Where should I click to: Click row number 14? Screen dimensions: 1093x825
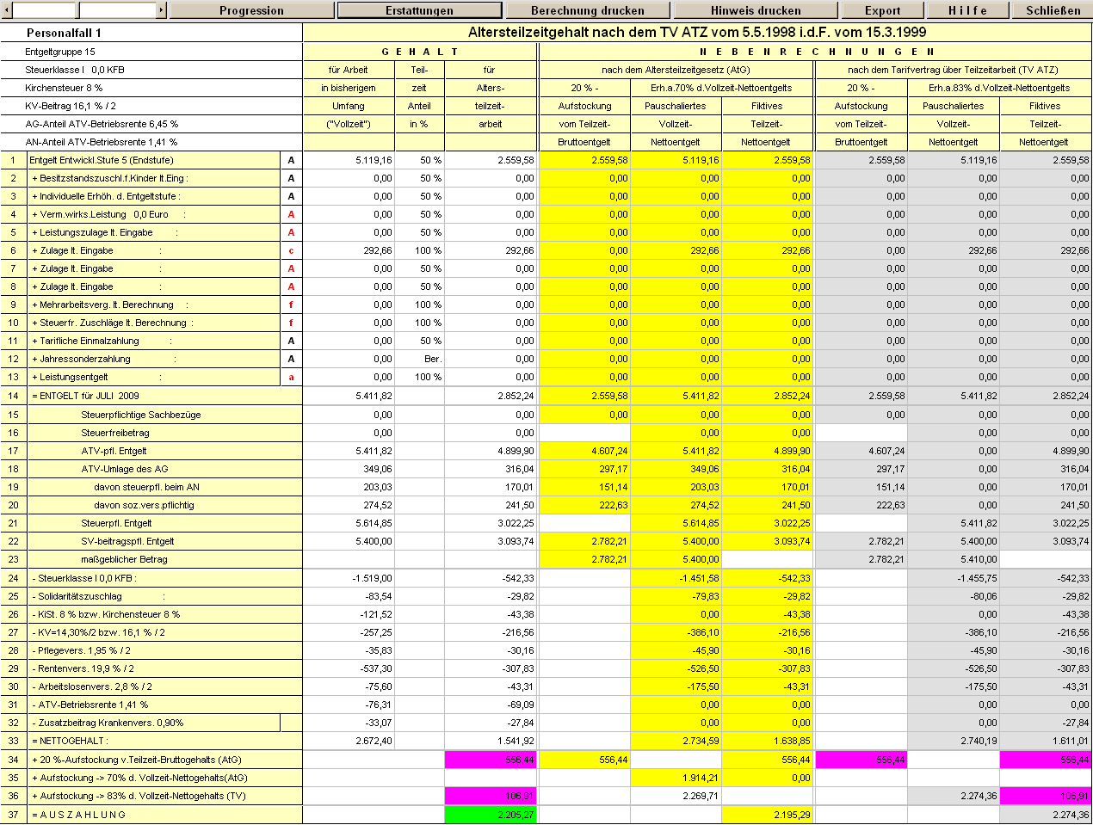tap(14, 396)
